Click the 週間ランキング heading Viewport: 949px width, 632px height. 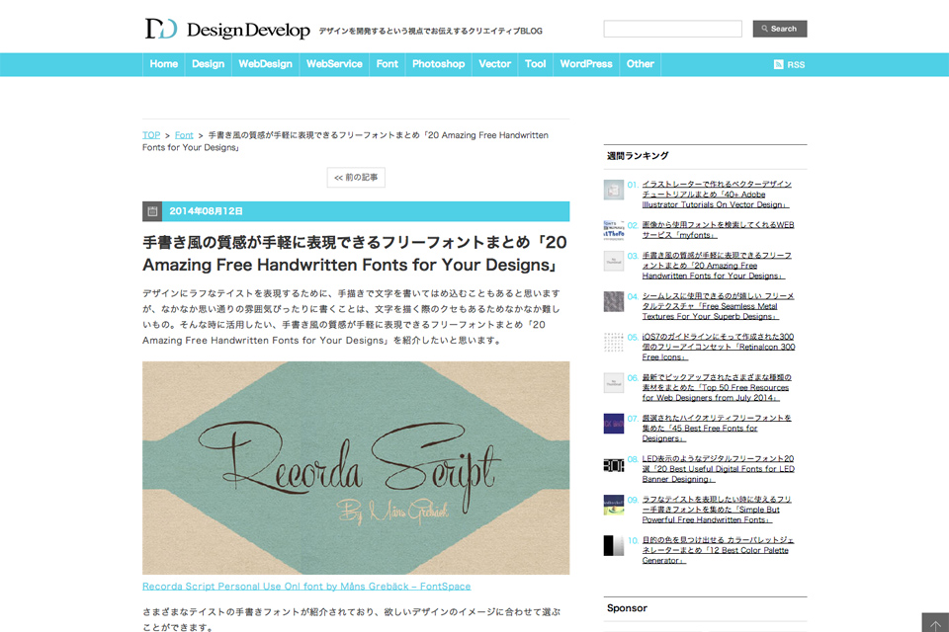pyautogui.click(x=638, y=156)
